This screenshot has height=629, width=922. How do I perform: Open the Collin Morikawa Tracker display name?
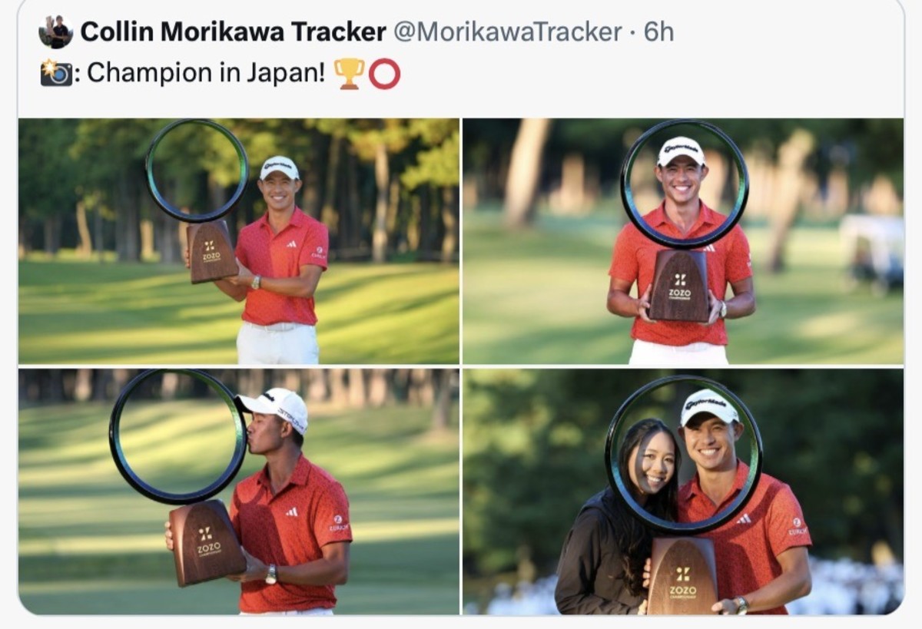[x=234, y=32]
